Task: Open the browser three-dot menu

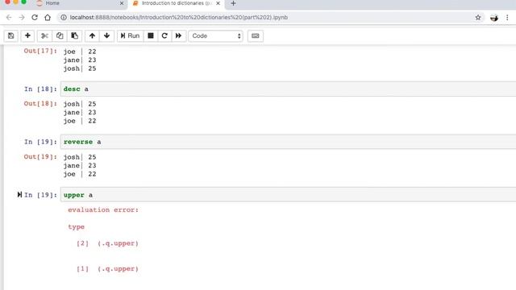Action: [x=507, y=18]
